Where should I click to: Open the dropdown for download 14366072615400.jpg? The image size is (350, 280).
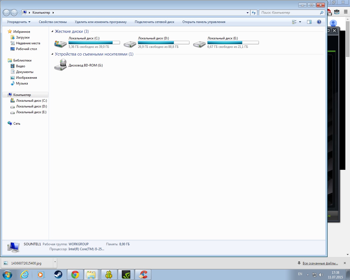[55, 263]
